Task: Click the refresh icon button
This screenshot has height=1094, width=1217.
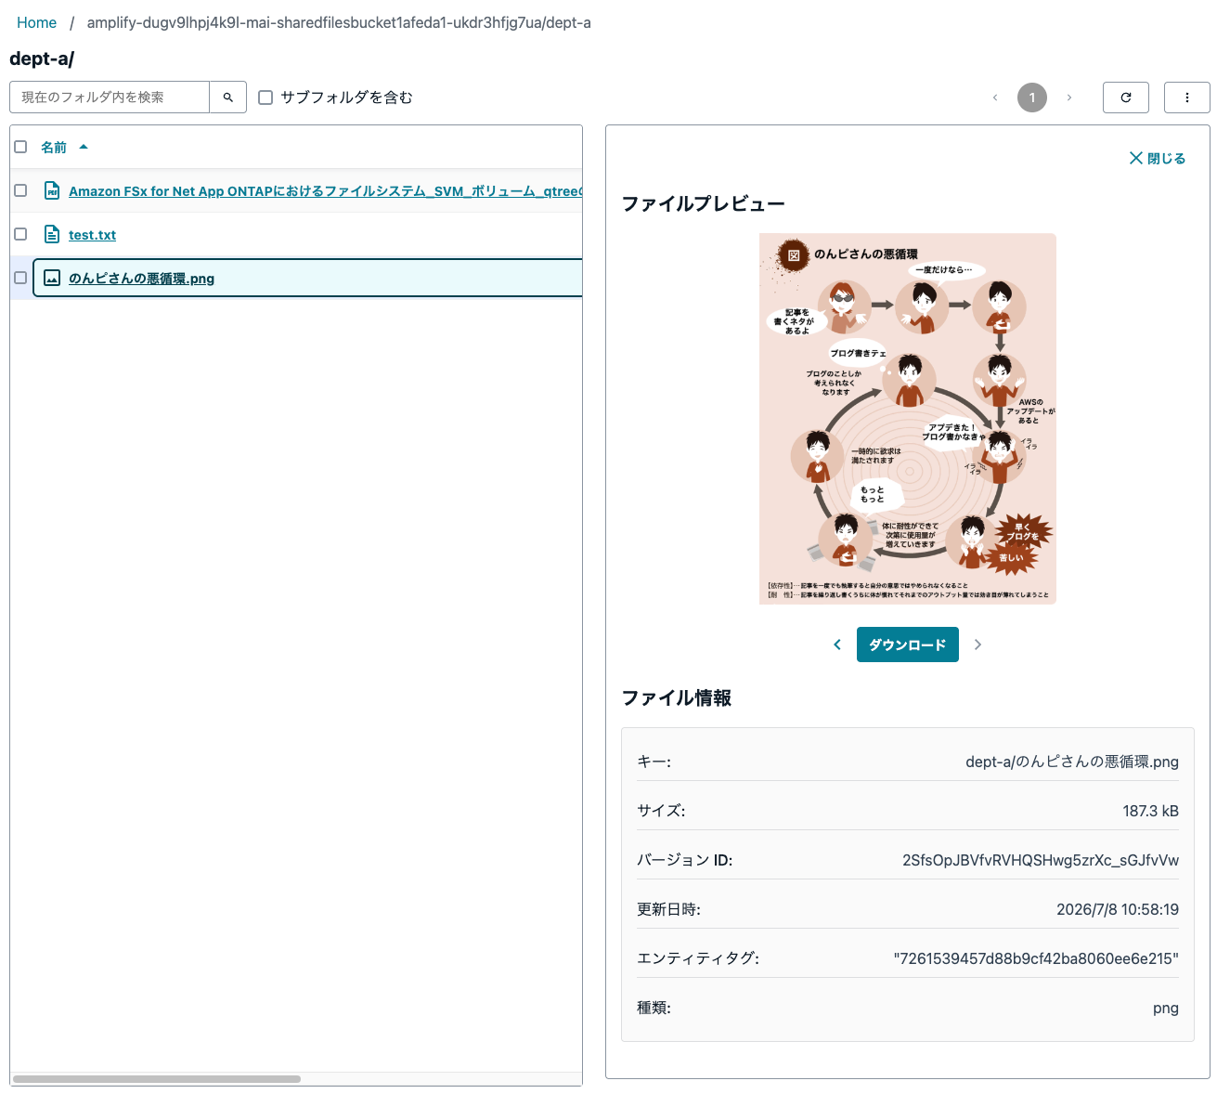Action: click(1126, 98)
